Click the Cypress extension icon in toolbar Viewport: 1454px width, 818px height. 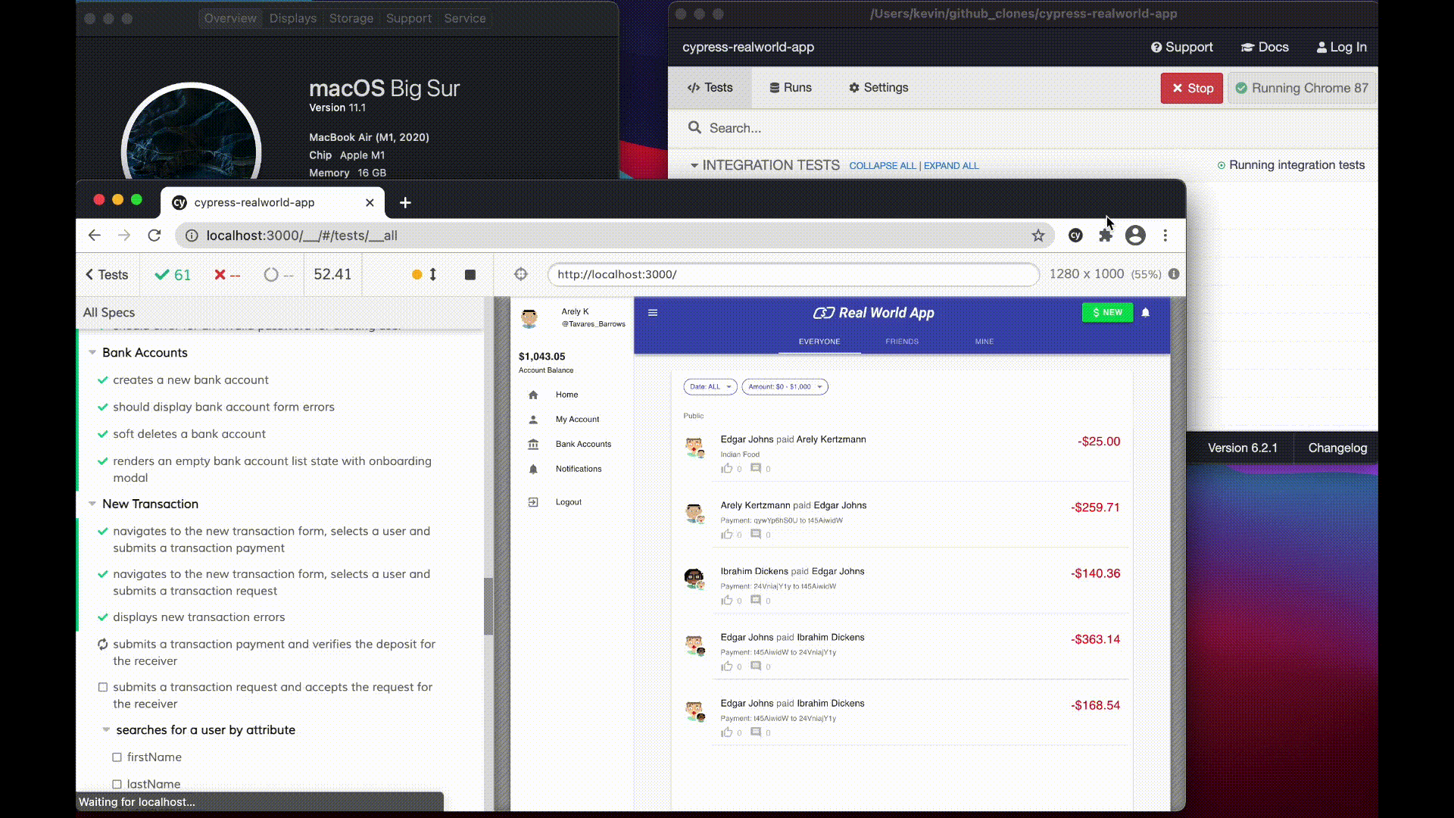[x=1075, y=236]
